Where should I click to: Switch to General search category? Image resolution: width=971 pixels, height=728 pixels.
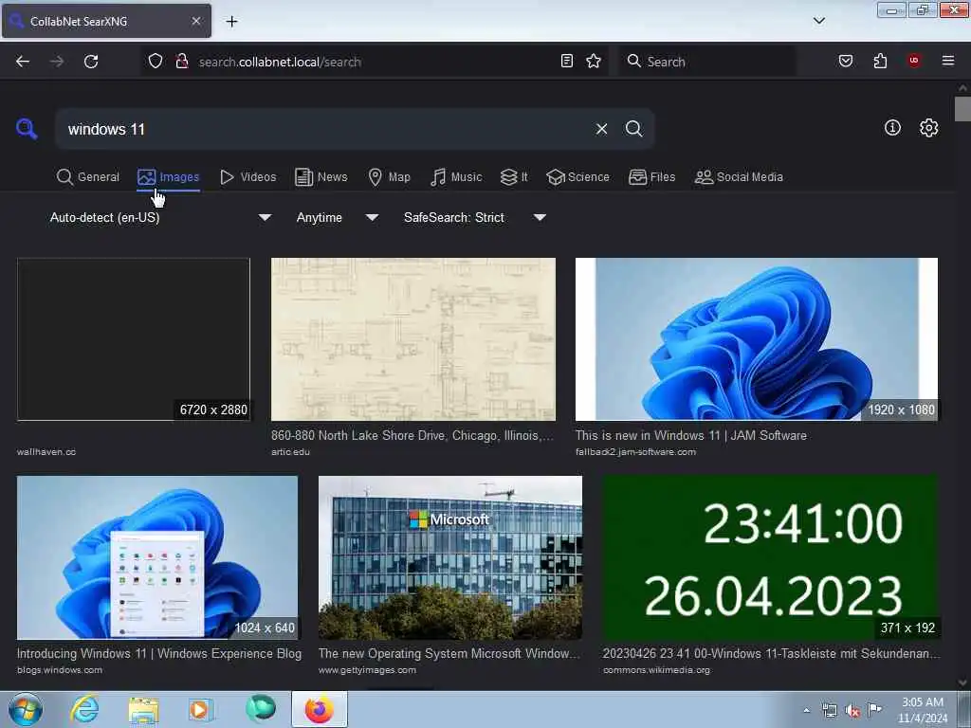pyautogui.click(x=88, y=177)
